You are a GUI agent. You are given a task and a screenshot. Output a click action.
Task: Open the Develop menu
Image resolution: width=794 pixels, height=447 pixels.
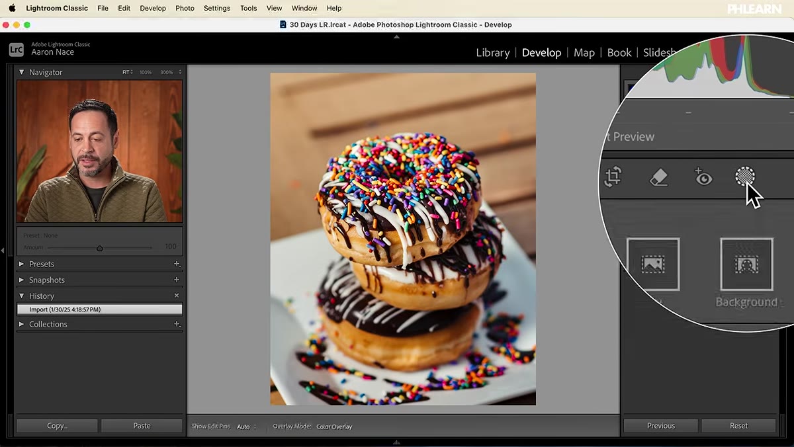tap(153, 8)
